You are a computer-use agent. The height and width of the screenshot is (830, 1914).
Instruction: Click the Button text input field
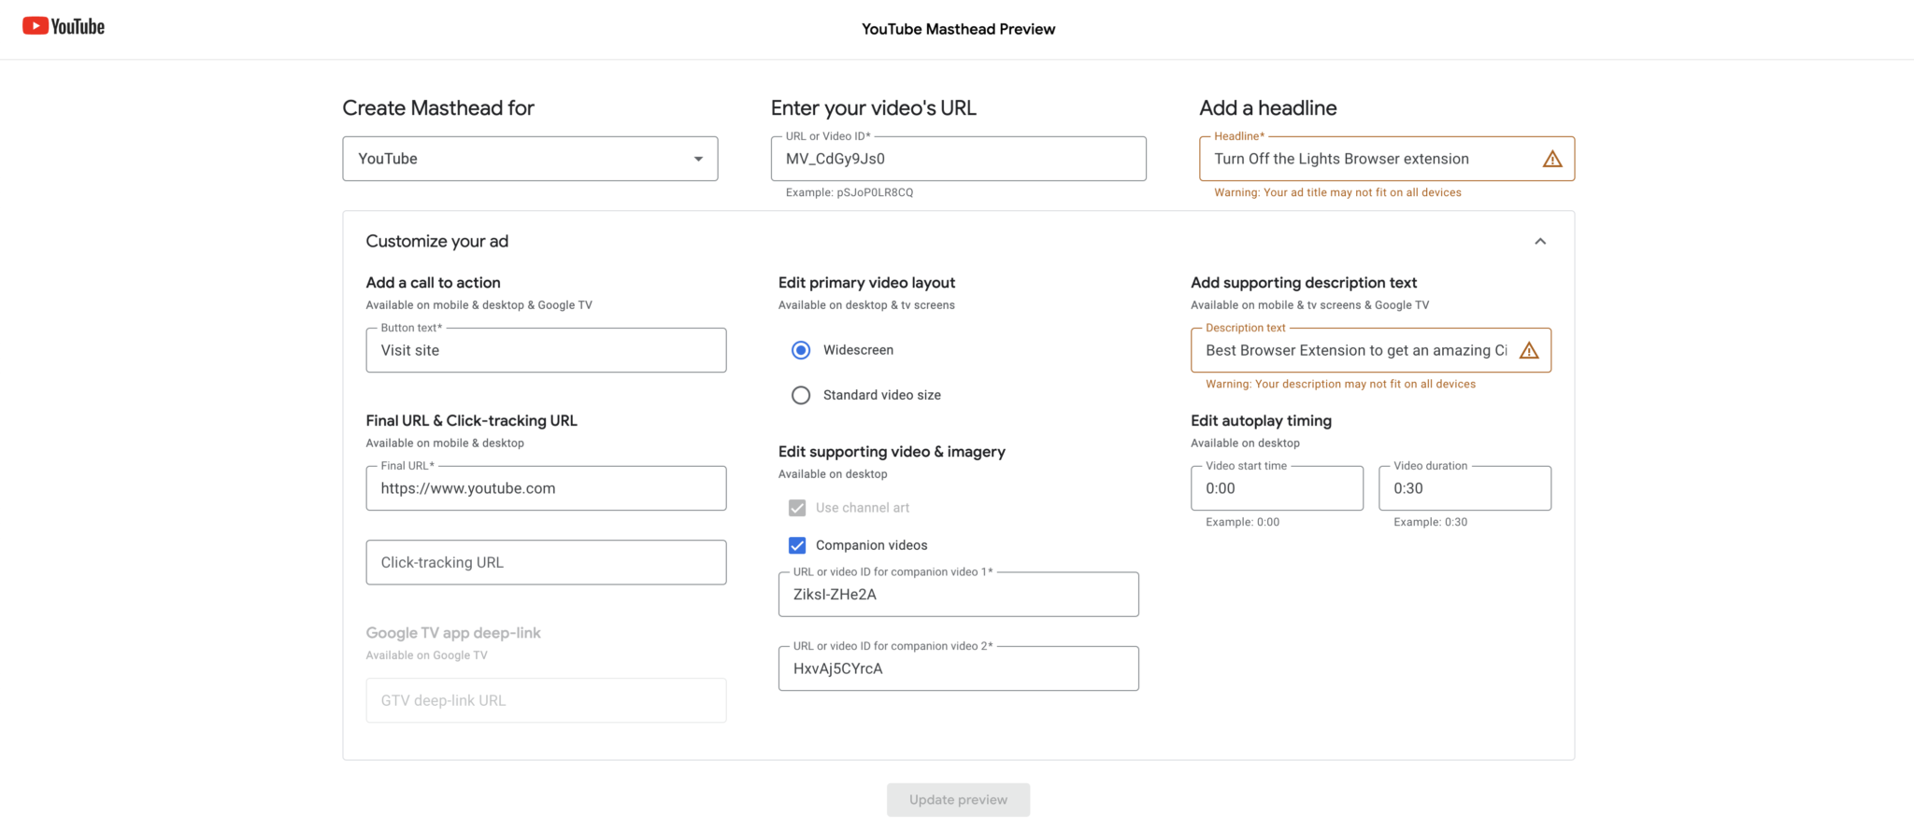(546, 350)
